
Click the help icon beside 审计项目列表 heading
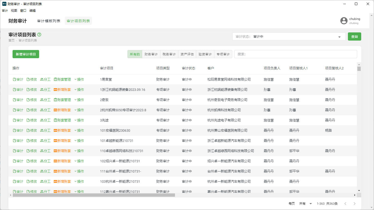(39, 34)
